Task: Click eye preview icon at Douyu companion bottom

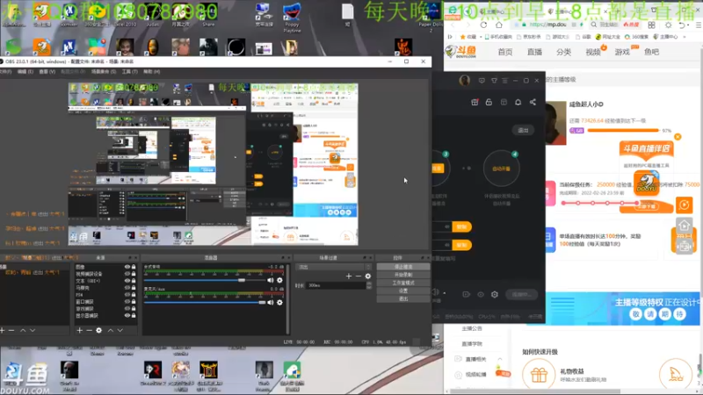Action: point(481,294)
